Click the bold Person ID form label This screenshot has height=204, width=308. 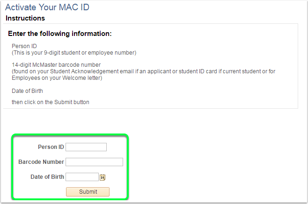(51, 147)
